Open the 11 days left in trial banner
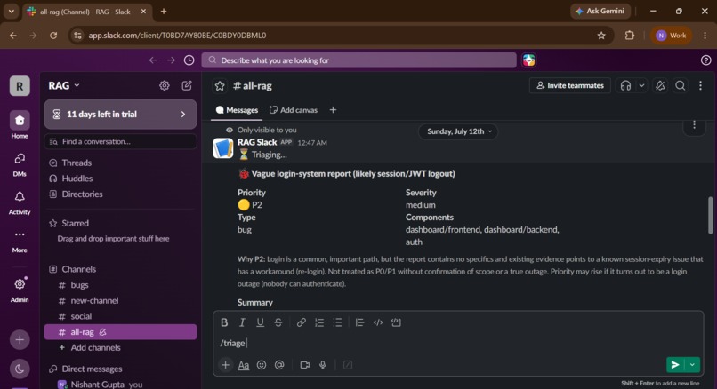This screenshot has height=389, width=717. (x=120, y=115)
